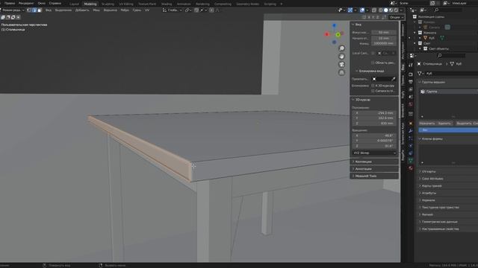Click Куб mesh icon in outliner
Screen dimensions: 478x268
(426, 38)
